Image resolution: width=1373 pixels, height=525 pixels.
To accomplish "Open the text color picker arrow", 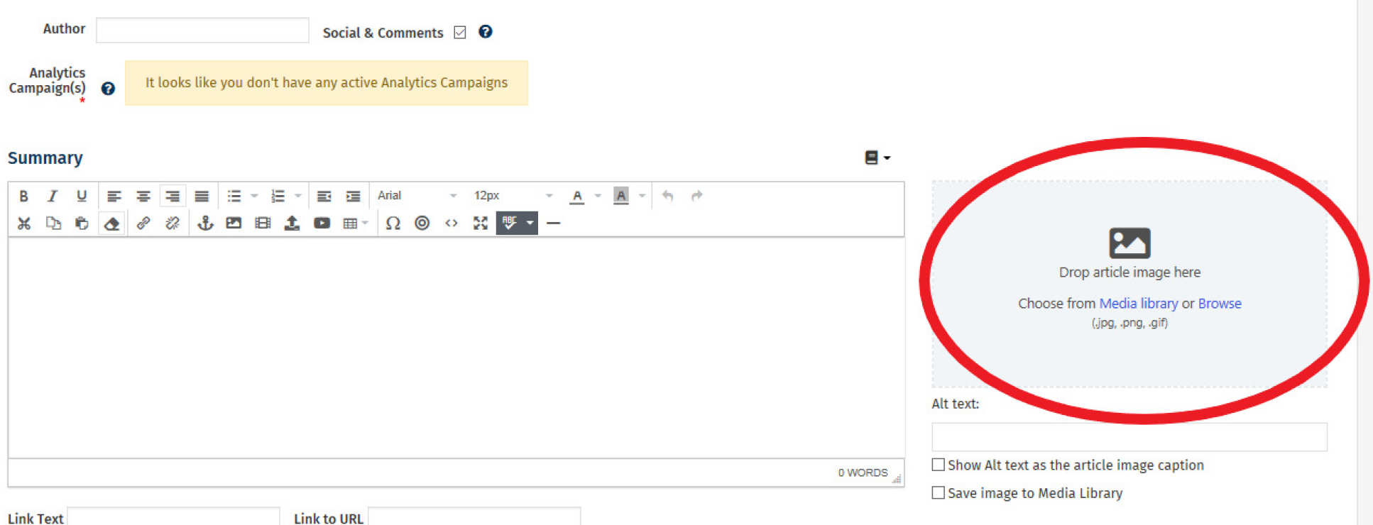I will pyautogui.click(x=598, y=196).
